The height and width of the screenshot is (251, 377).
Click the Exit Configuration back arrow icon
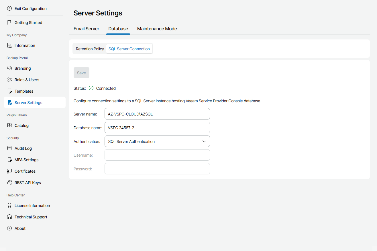click(x=9, y=9)
